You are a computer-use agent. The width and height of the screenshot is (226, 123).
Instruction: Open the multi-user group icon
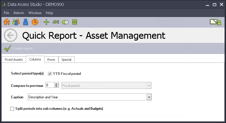pyautogui.click(x=16, y=22)
